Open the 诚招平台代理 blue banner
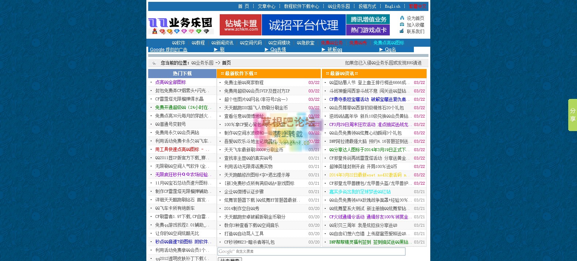The width and height of the screenshot is (577, 261). 304,25
